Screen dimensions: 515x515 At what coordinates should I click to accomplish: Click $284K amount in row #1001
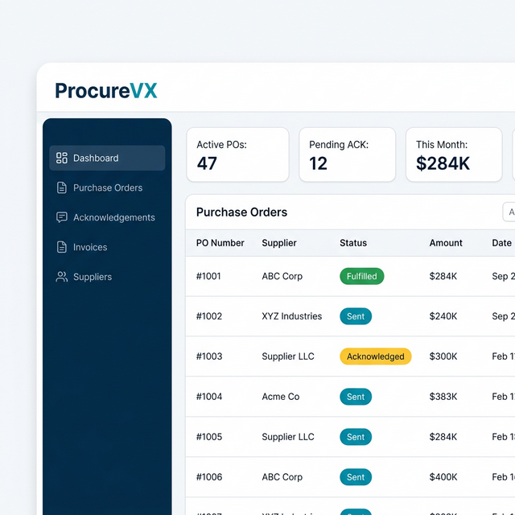coord(443,276)
